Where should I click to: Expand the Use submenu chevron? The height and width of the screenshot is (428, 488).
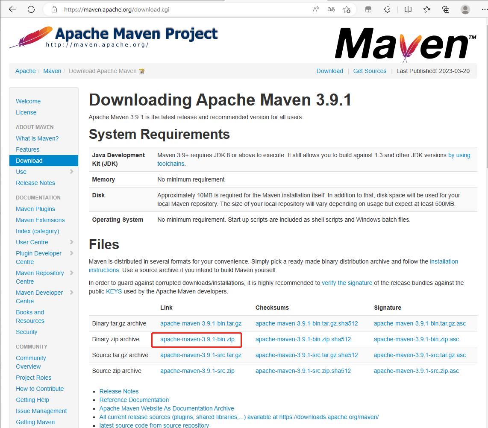coord(72,172)
